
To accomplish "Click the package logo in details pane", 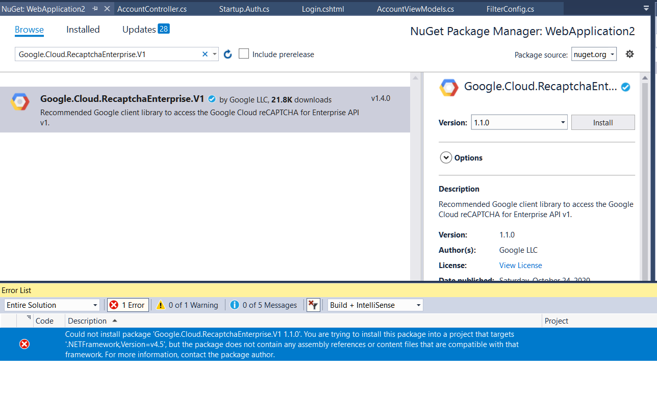I will (449, 88).
